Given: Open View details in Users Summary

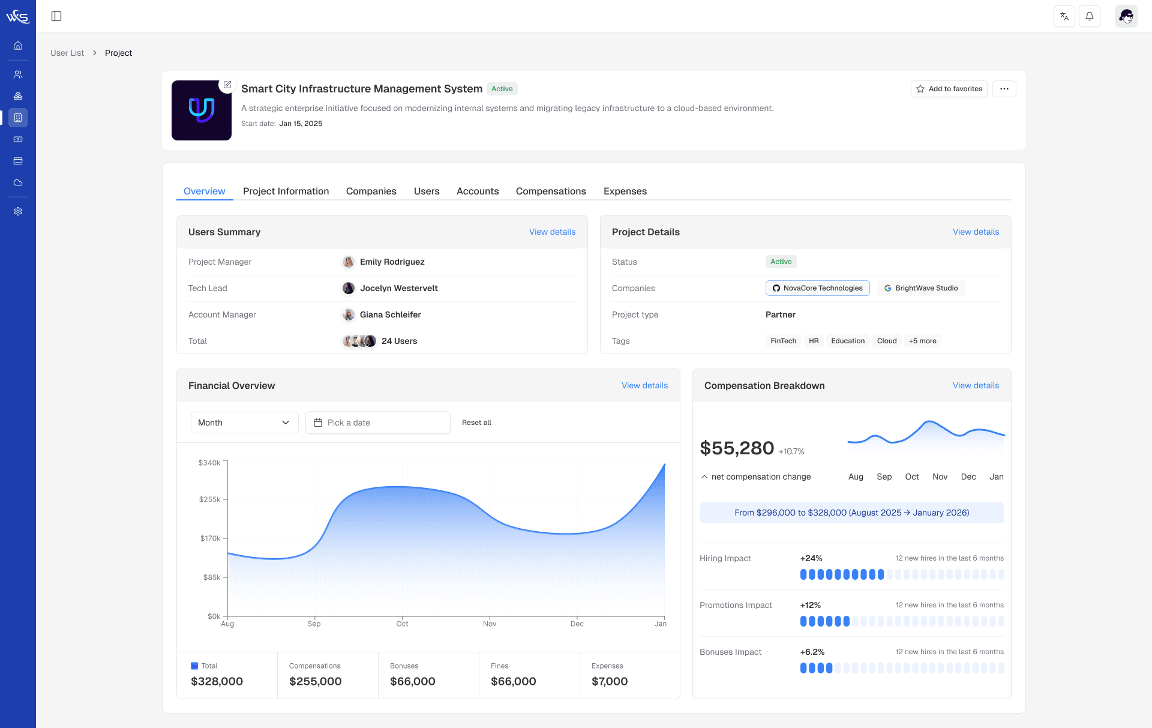Looking at the screenshot, I should pos(552,232).
